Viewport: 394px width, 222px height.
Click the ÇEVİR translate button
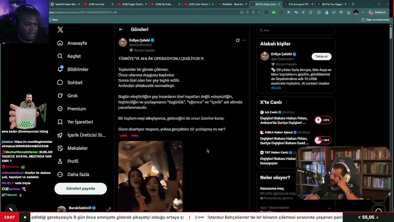[123, 136]
